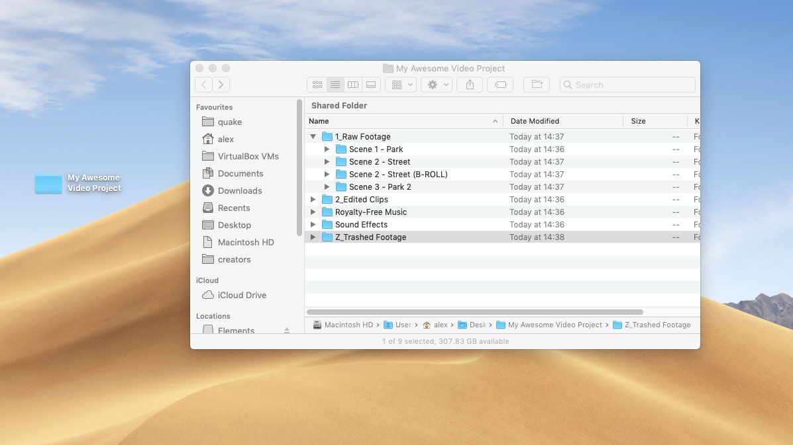This screenshot has height=445, width=793.
Task: Expand the Scene 1 - Park folder
Action: pos(327,149)
